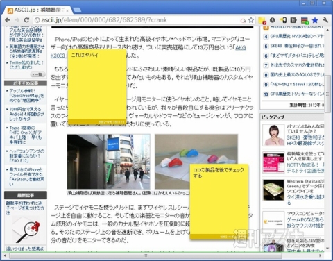Open the street photo of the shop entrance
333x261 pixels.
click(x=109, y=162)
